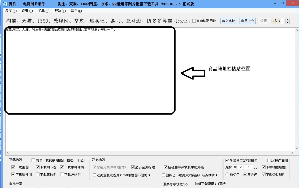Click the 功能选项 group label
299x188 pixels.
tap(99, 160)
